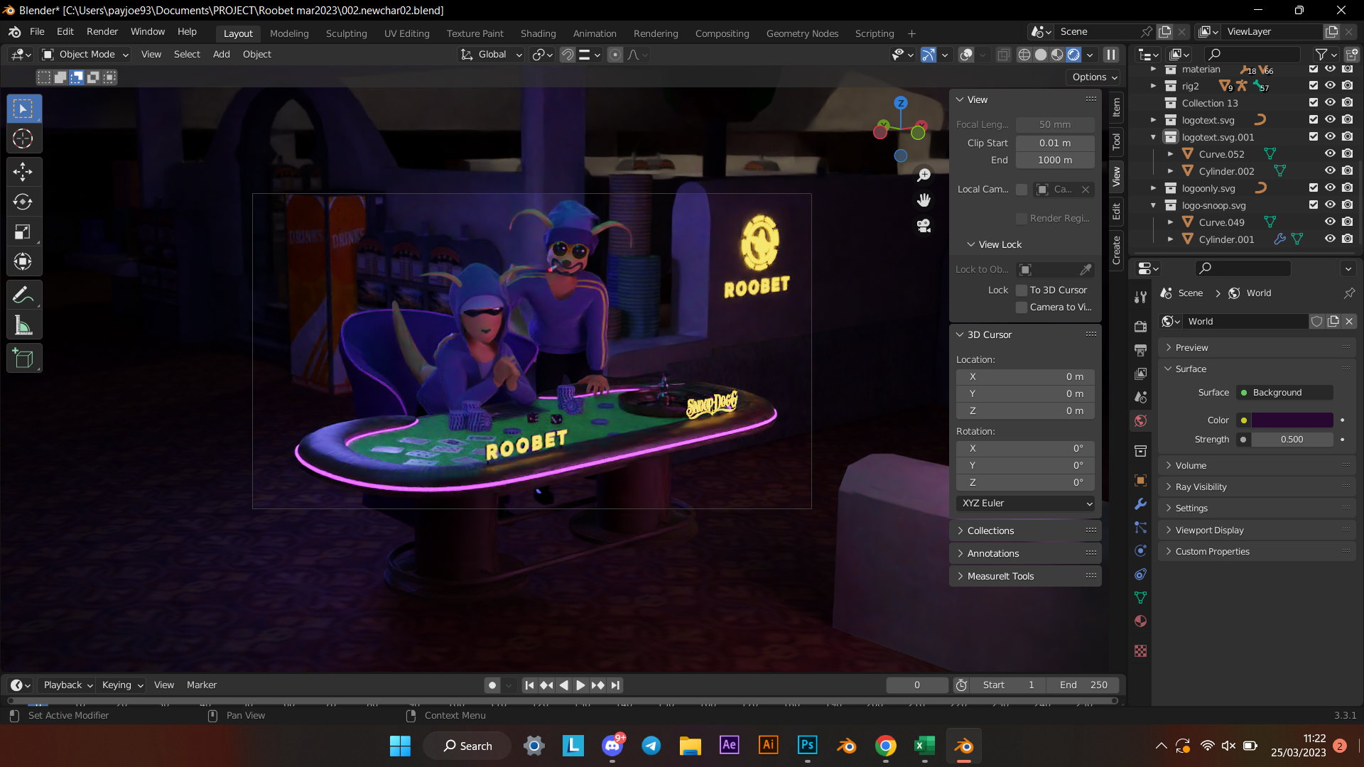Open the Output properties tab
This screenshot has width=1364, height=767.
coord(1140,350)
